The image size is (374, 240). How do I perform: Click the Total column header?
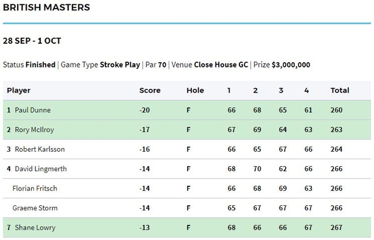click(x=340, y=90)
